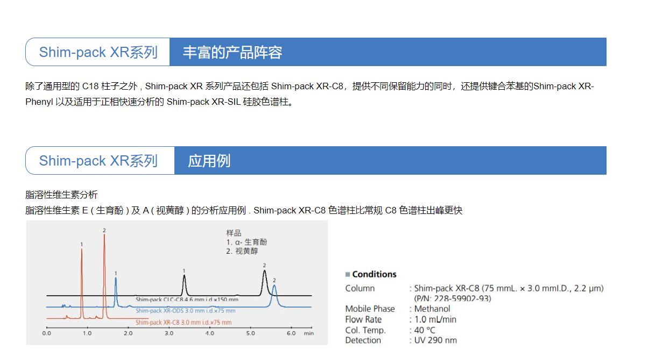
Task: Click the Shim-pack XR-C8 red trace label
Action: pyautogui.click(x=183, y=323)
